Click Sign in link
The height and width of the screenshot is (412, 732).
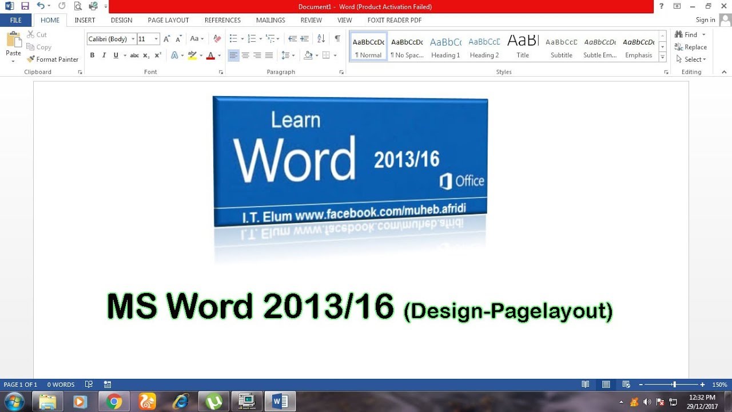click(x=706, y=20)
